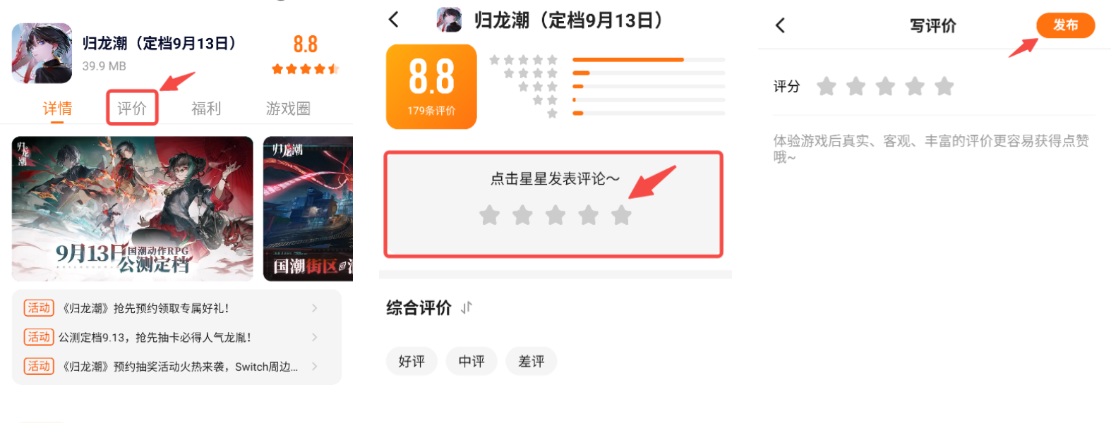Select the first star in 评分 row

827,87
